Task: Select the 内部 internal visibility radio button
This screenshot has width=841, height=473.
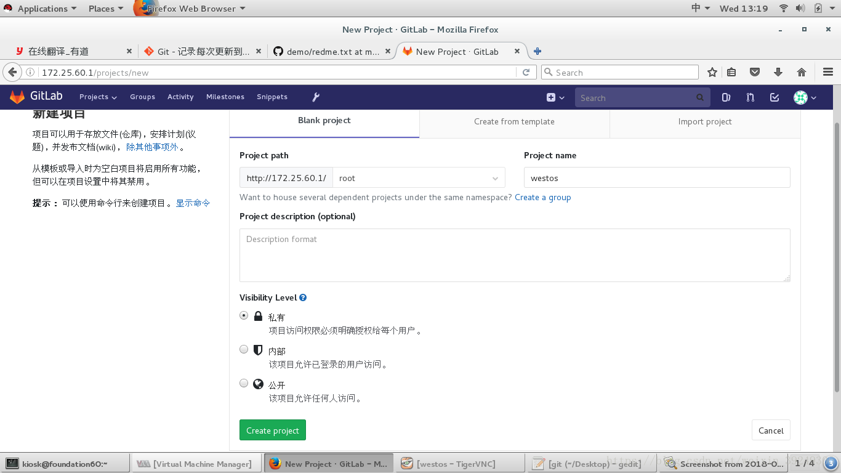Action: pyautogui.click(x=244, y=349)
